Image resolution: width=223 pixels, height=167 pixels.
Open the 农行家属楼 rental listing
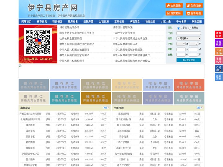click(x=124, y=142)
